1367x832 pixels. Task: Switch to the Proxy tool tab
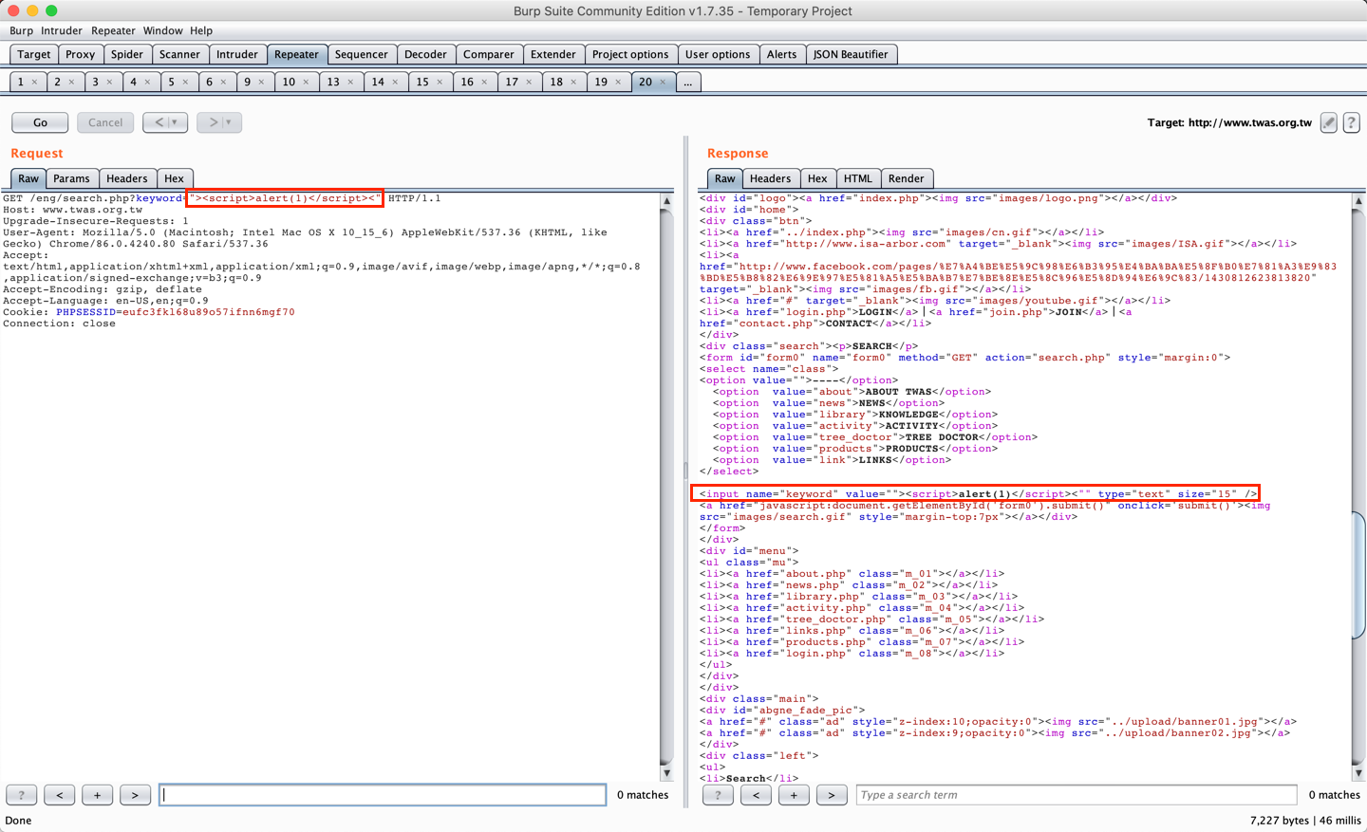[x=81, y=54]
